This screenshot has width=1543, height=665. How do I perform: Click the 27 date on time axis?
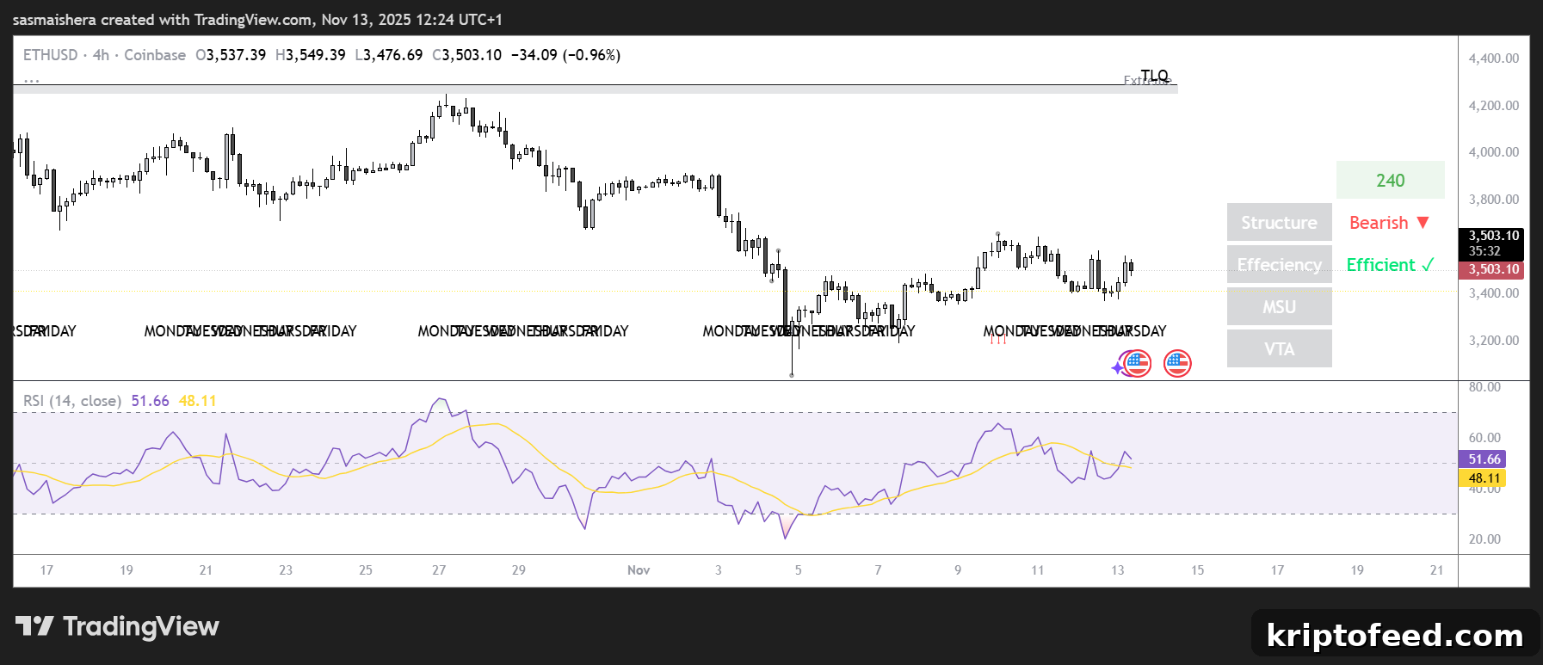tap(439, 570)
